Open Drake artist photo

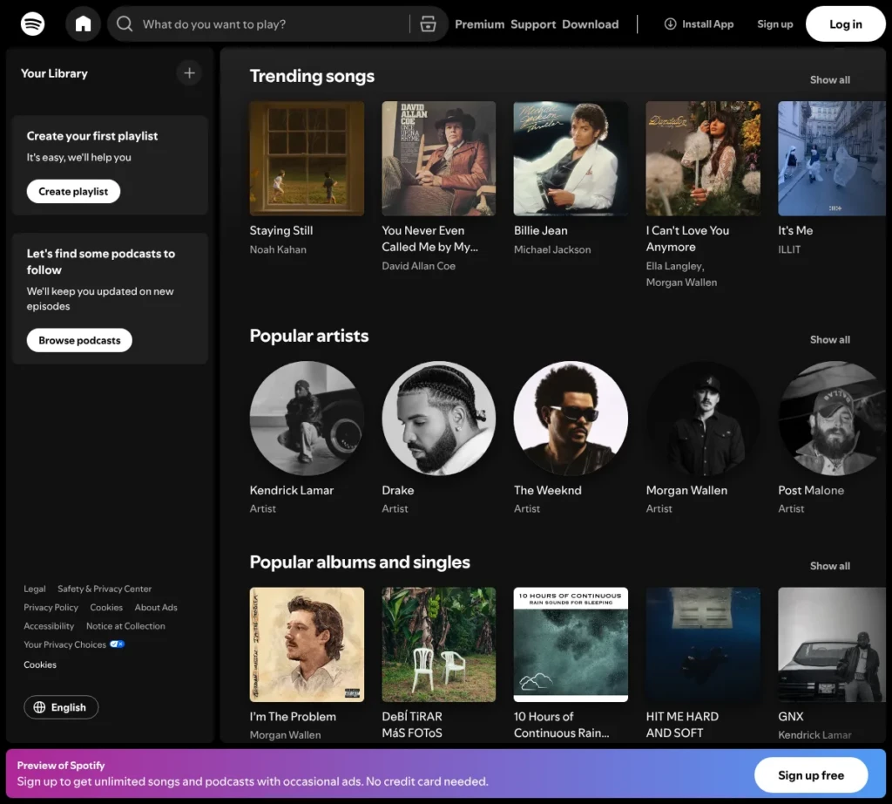pos(439,418)
